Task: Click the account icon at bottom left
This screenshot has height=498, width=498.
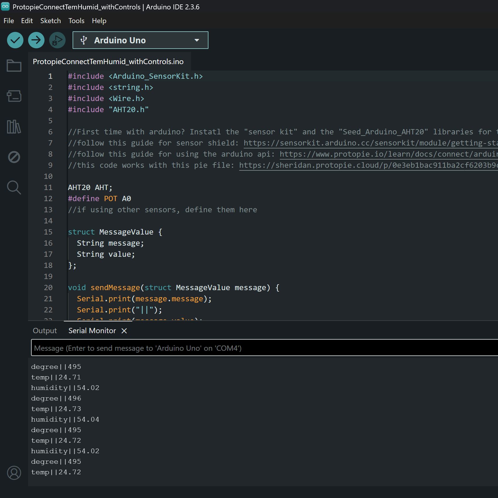Action: tap(14, 473)
